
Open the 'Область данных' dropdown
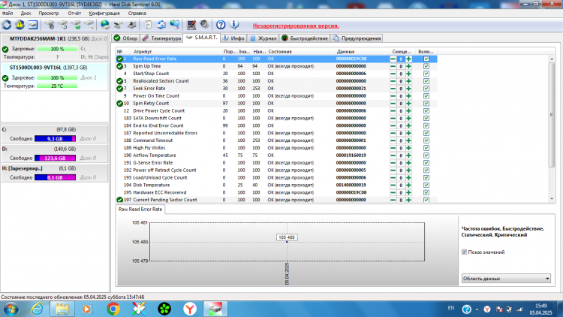pos(506,279)
